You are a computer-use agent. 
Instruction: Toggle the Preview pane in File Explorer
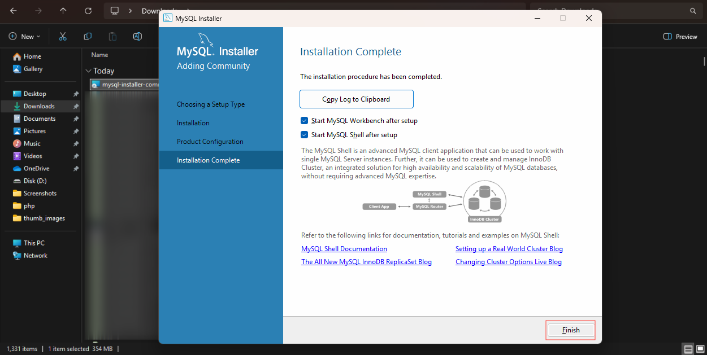(680, 37)
